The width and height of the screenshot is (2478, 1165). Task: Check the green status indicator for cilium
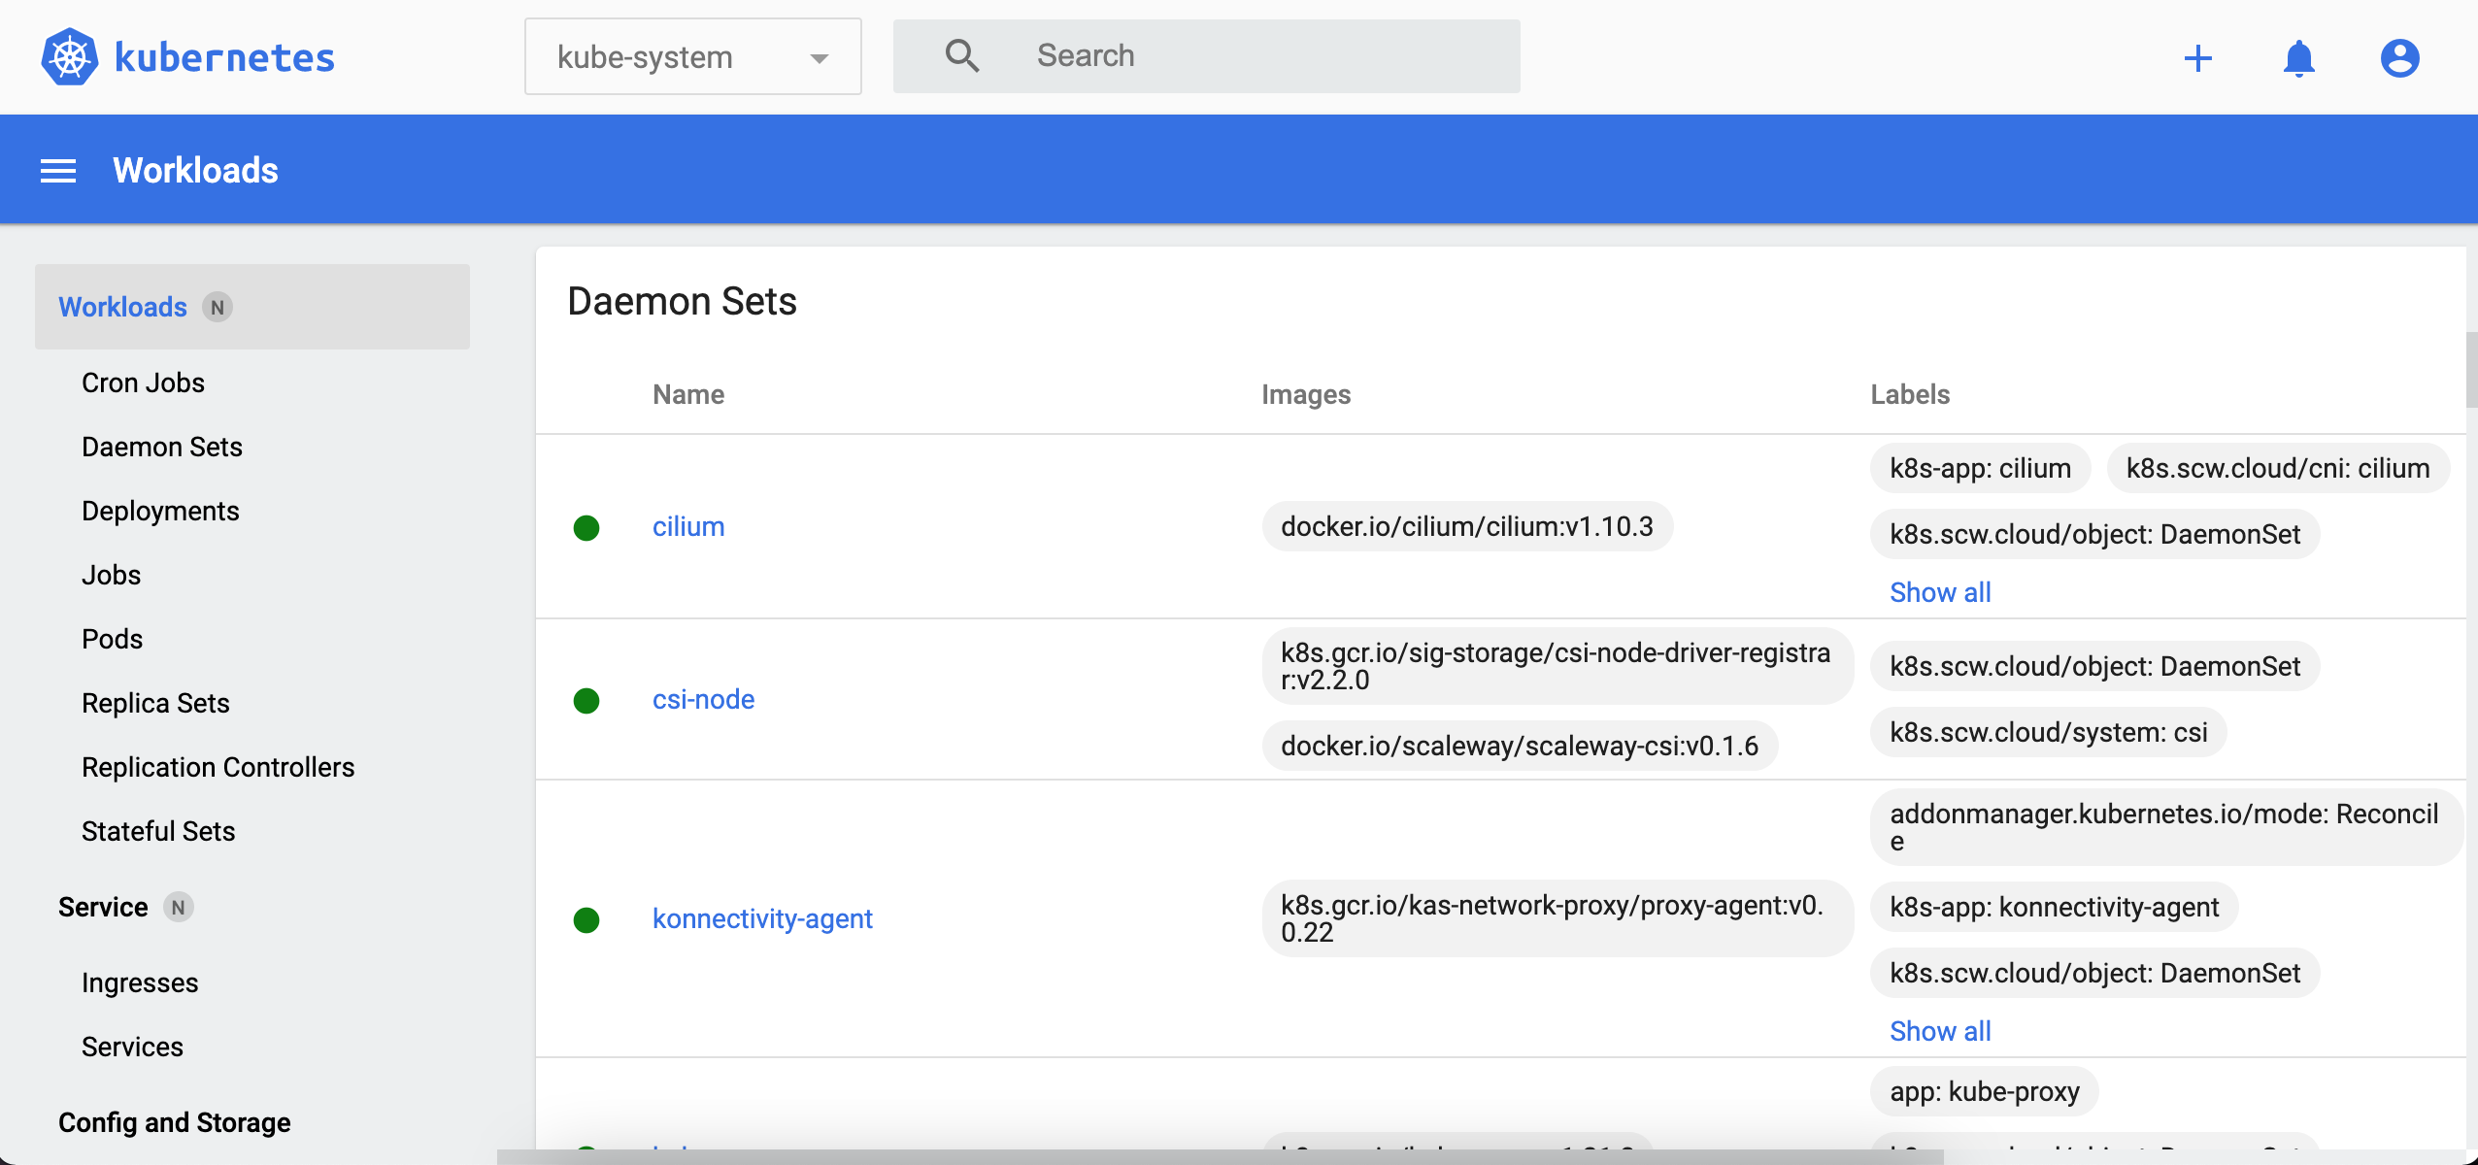(586, 527)
